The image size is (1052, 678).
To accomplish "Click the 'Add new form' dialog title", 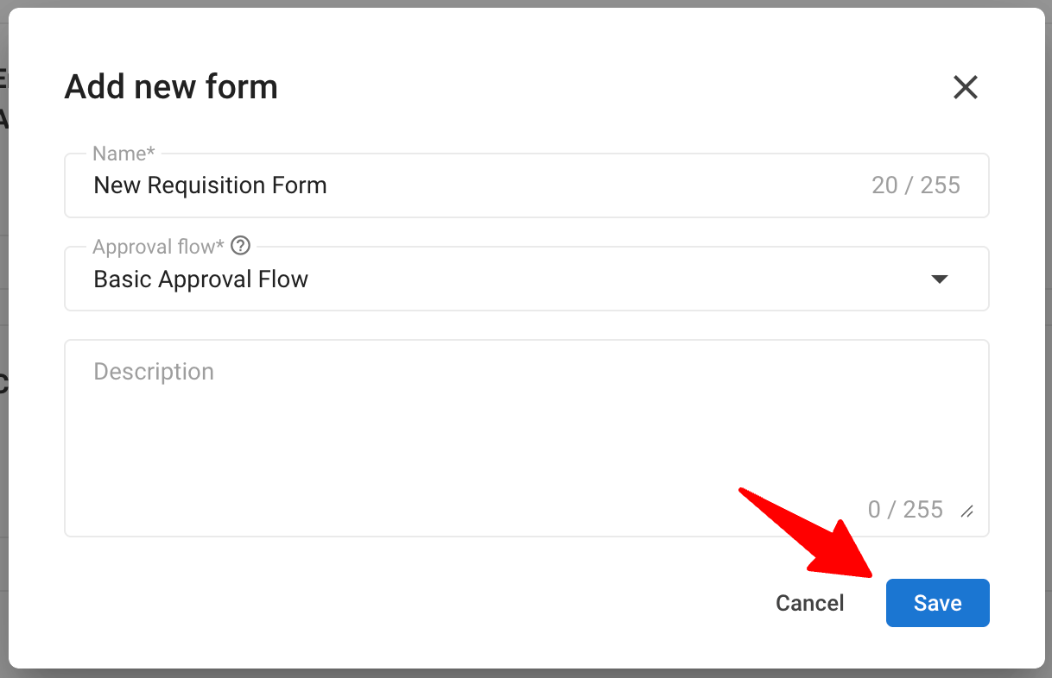I will (x=171, y=87).
